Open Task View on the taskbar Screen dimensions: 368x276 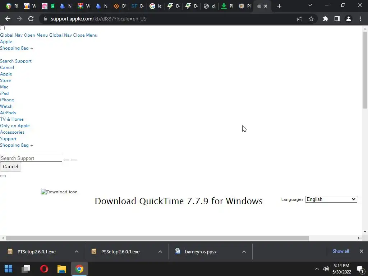point(26,269)
